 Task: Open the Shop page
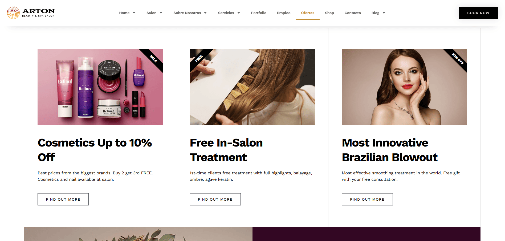click(x=329, y=13)
